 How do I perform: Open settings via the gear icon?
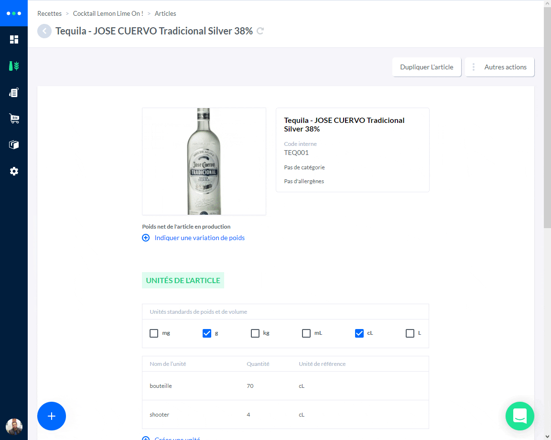point(14,171)
